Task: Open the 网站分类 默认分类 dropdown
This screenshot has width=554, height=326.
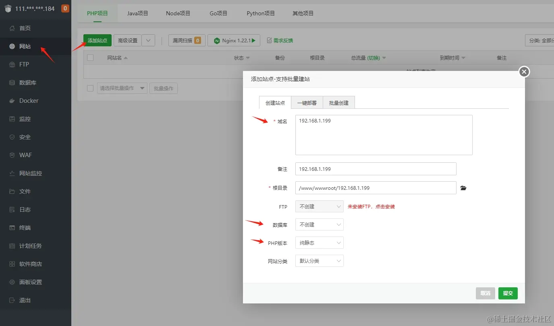Action: [320, 261]
